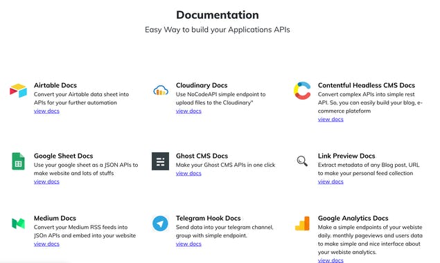Click the Contentful logo icon
Viewport: 440px width, 263px height.
click(x=302, y=91)
